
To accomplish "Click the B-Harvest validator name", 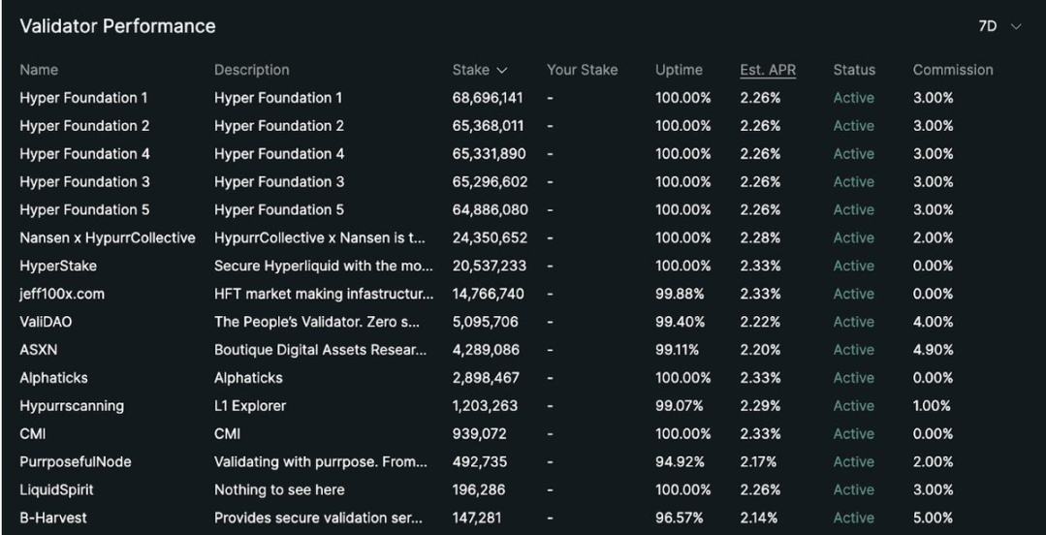I will point(52,519).
